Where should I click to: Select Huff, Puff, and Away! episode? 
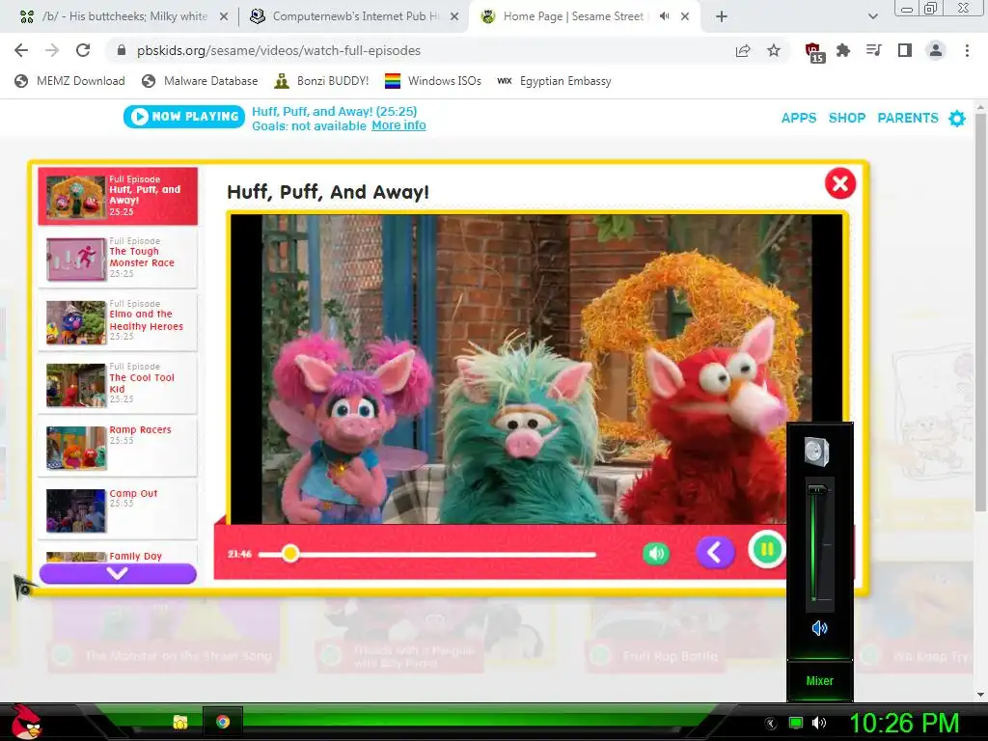click(118, 196)
